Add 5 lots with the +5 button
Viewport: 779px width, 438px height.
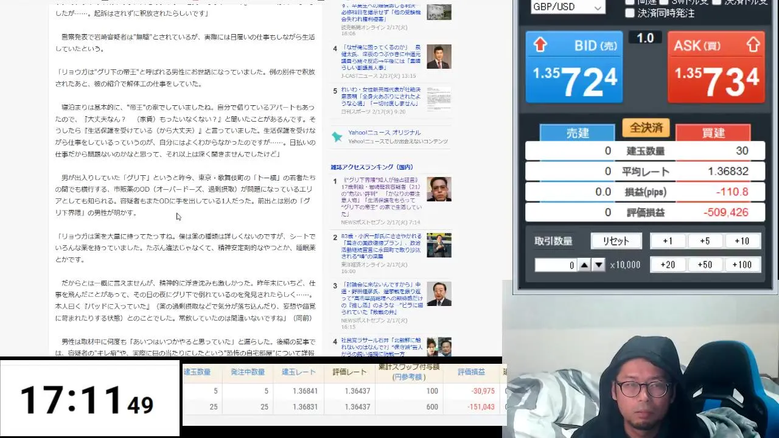[705, 241]
